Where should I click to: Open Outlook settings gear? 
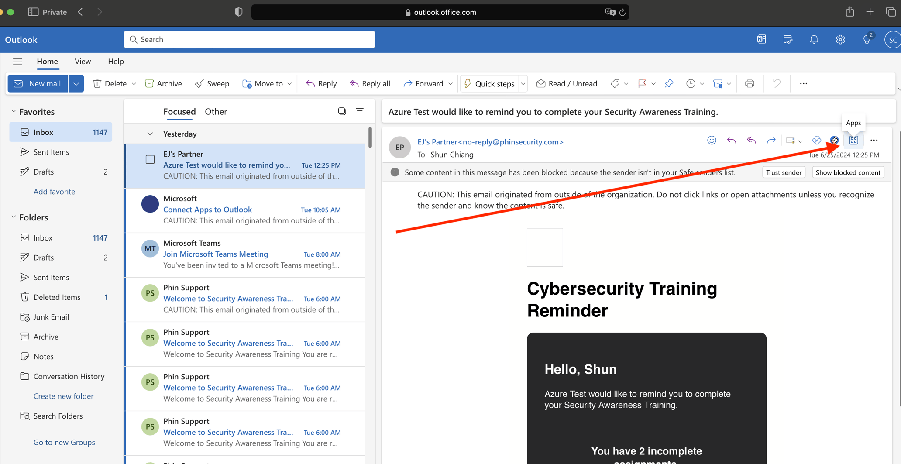point(840,39)
